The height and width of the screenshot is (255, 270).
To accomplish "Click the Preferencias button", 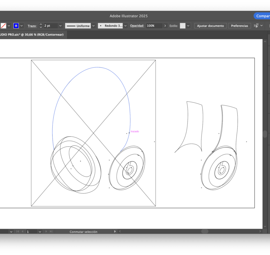I will tap(239, 26).
